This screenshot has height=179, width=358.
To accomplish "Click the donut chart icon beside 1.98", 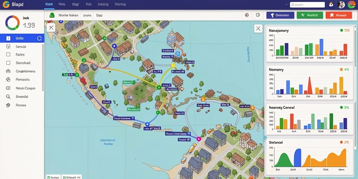I will pos(12,23).
